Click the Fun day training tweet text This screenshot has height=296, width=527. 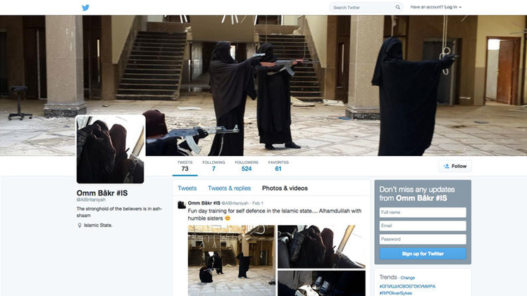pyautogui.click(x=275, y=214)
